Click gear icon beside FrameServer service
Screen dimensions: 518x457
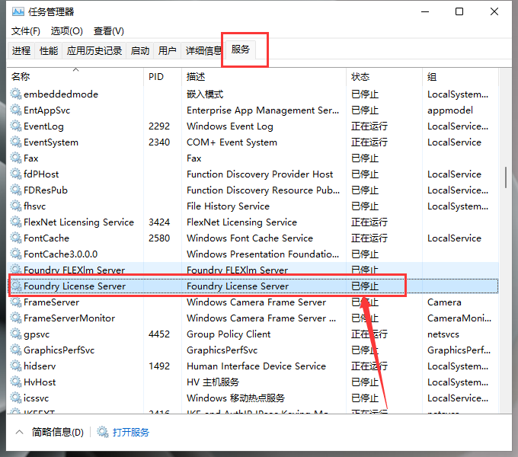16,302
